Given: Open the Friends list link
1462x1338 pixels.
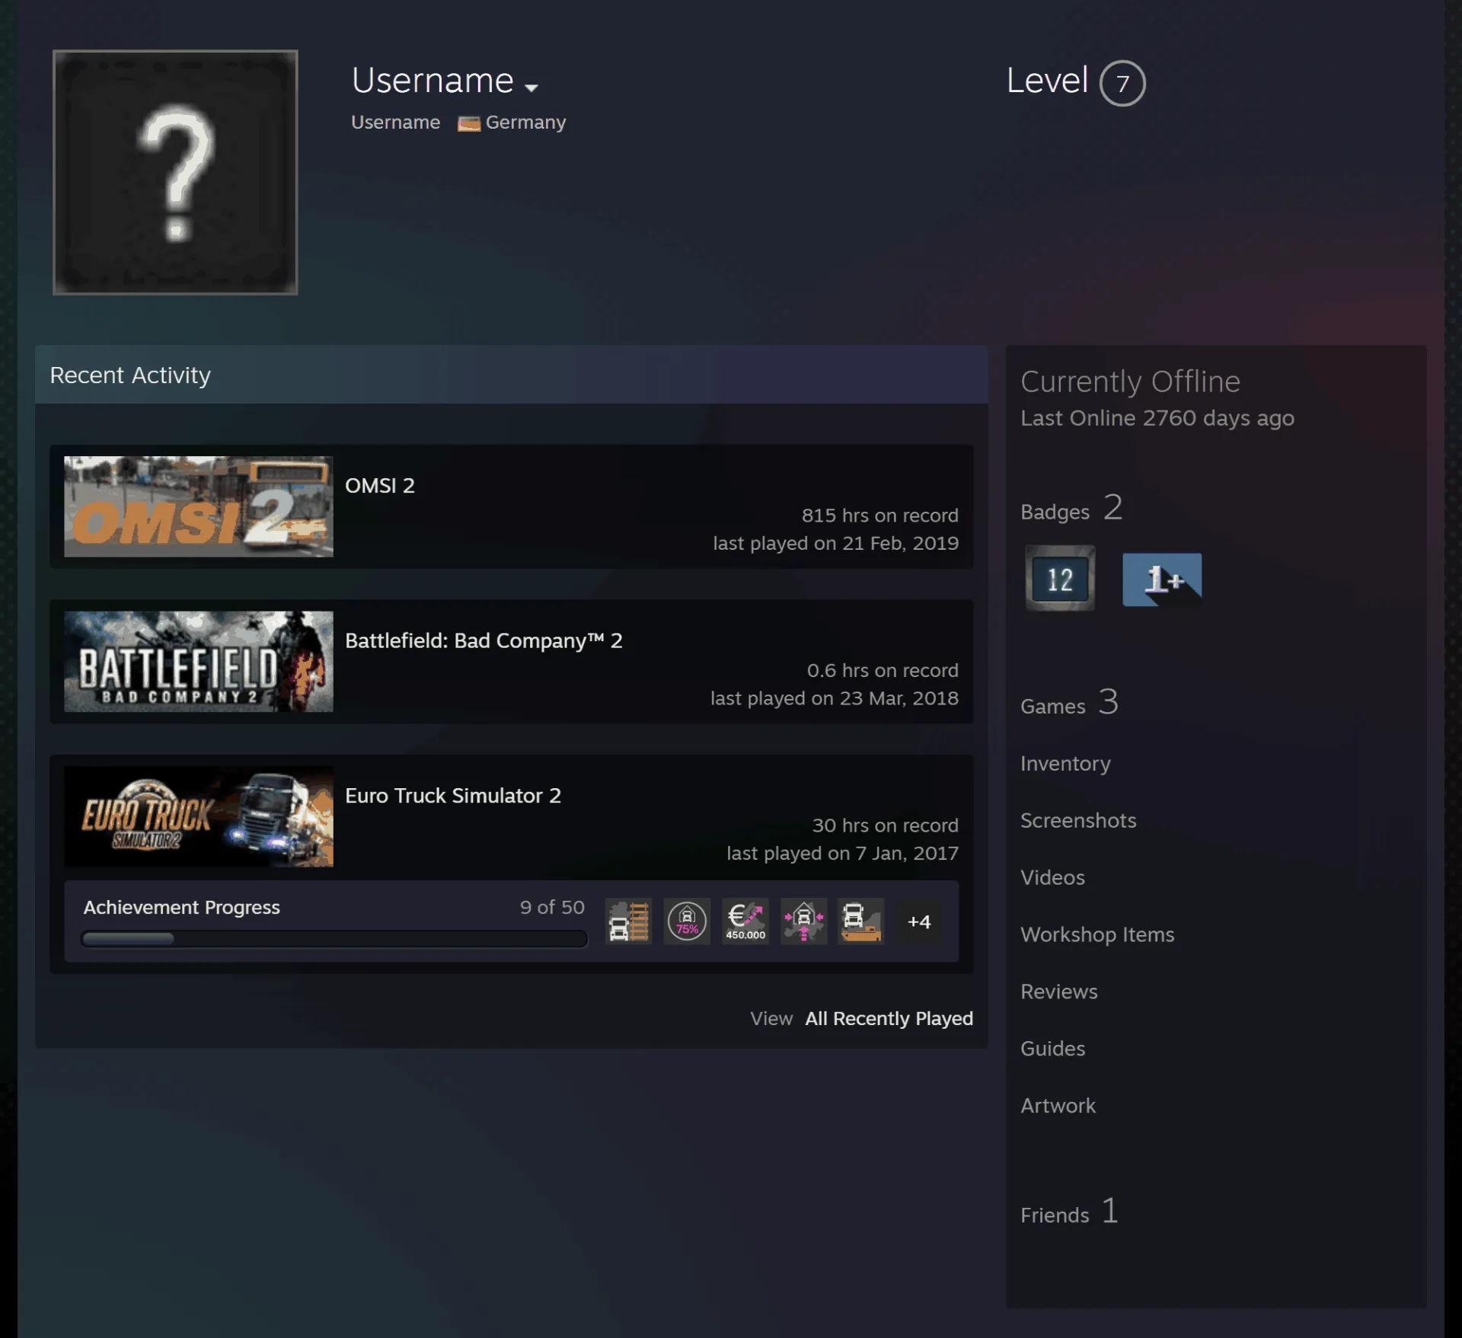Looking at the screenshot, I should coord(1069,1212).
